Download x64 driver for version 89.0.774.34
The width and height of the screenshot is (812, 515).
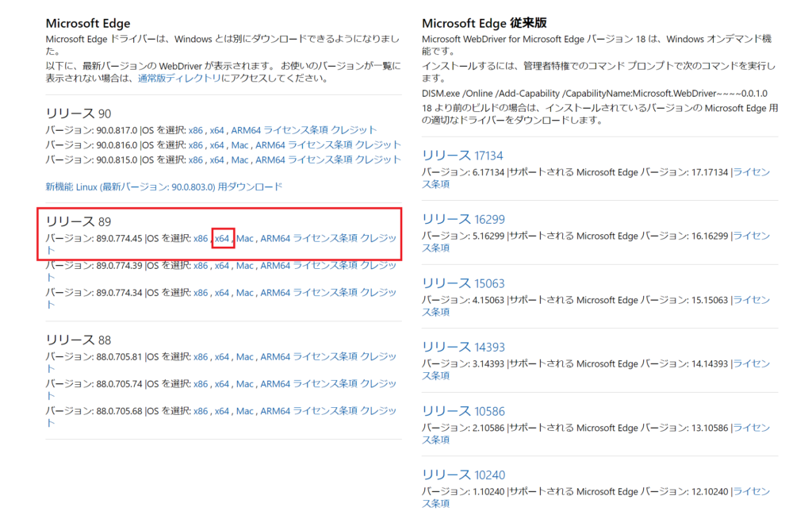pyautogui.click(x=222, y=293)
